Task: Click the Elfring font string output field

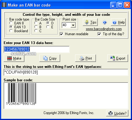Action: click(x=66, y=72)
